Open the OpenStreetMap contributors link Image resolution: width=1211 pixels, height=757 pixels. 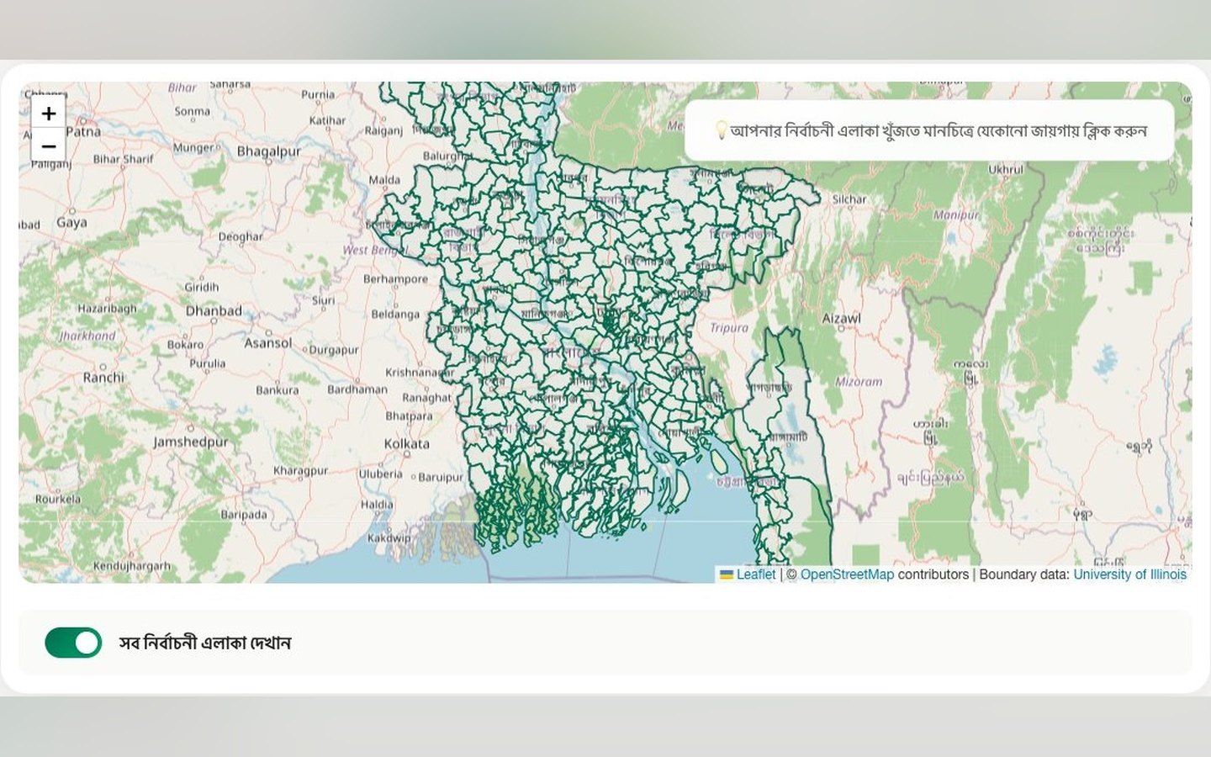coord(847,574)
